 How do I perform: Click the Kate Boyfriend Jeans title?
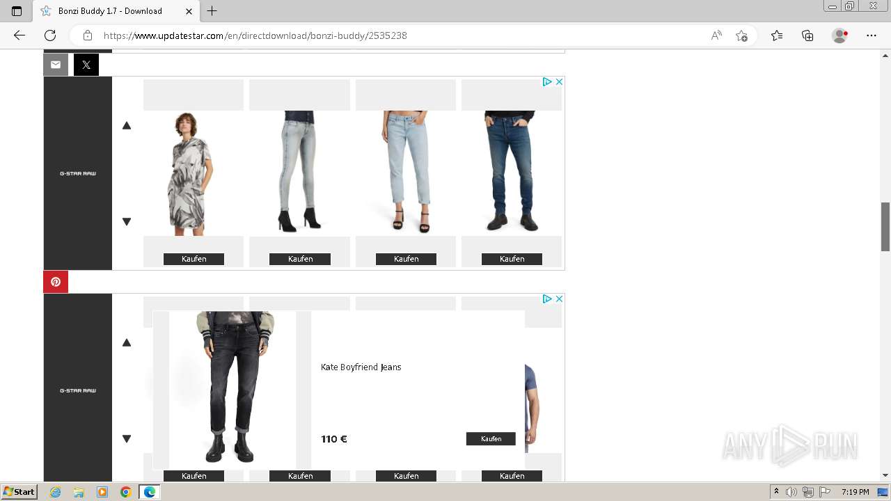(x=361, y=367)
